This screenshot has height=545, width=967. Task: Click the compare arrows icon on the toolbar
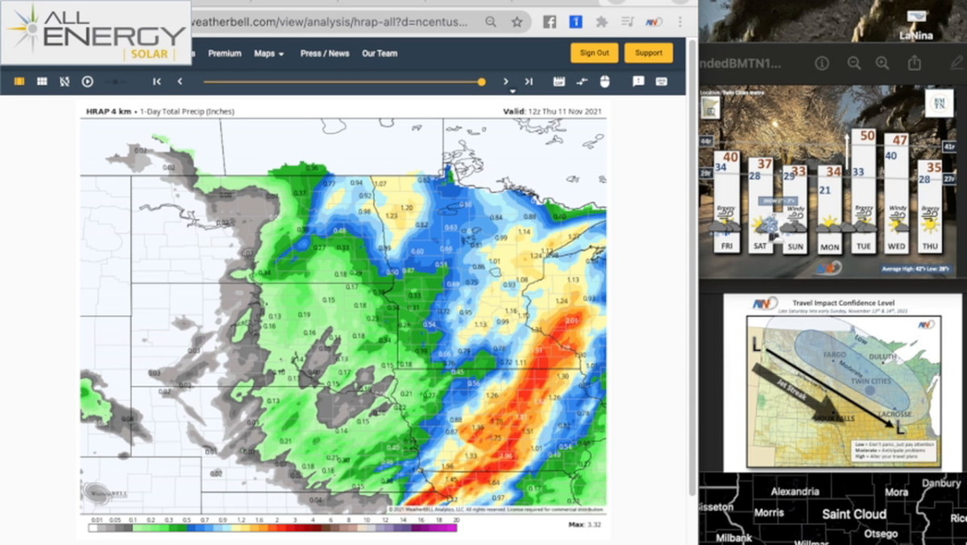pos(583,81)
